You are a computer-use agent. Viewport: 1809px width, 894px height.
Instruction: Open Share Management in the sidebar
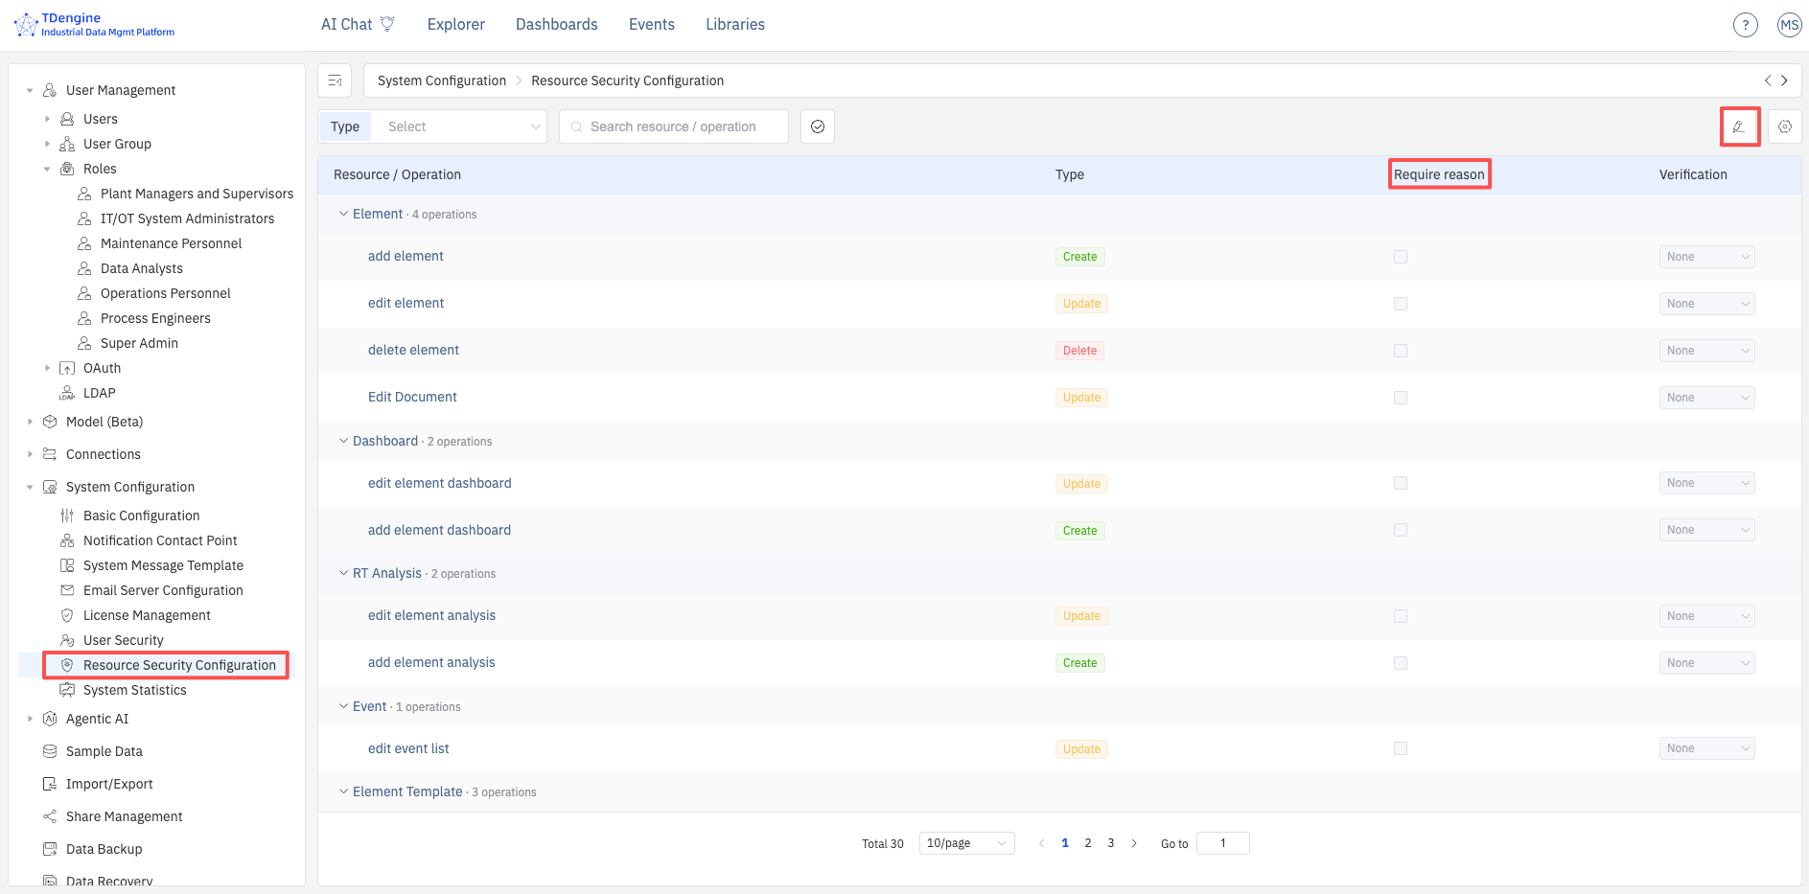pyautogui.click(x=124, y=816)
